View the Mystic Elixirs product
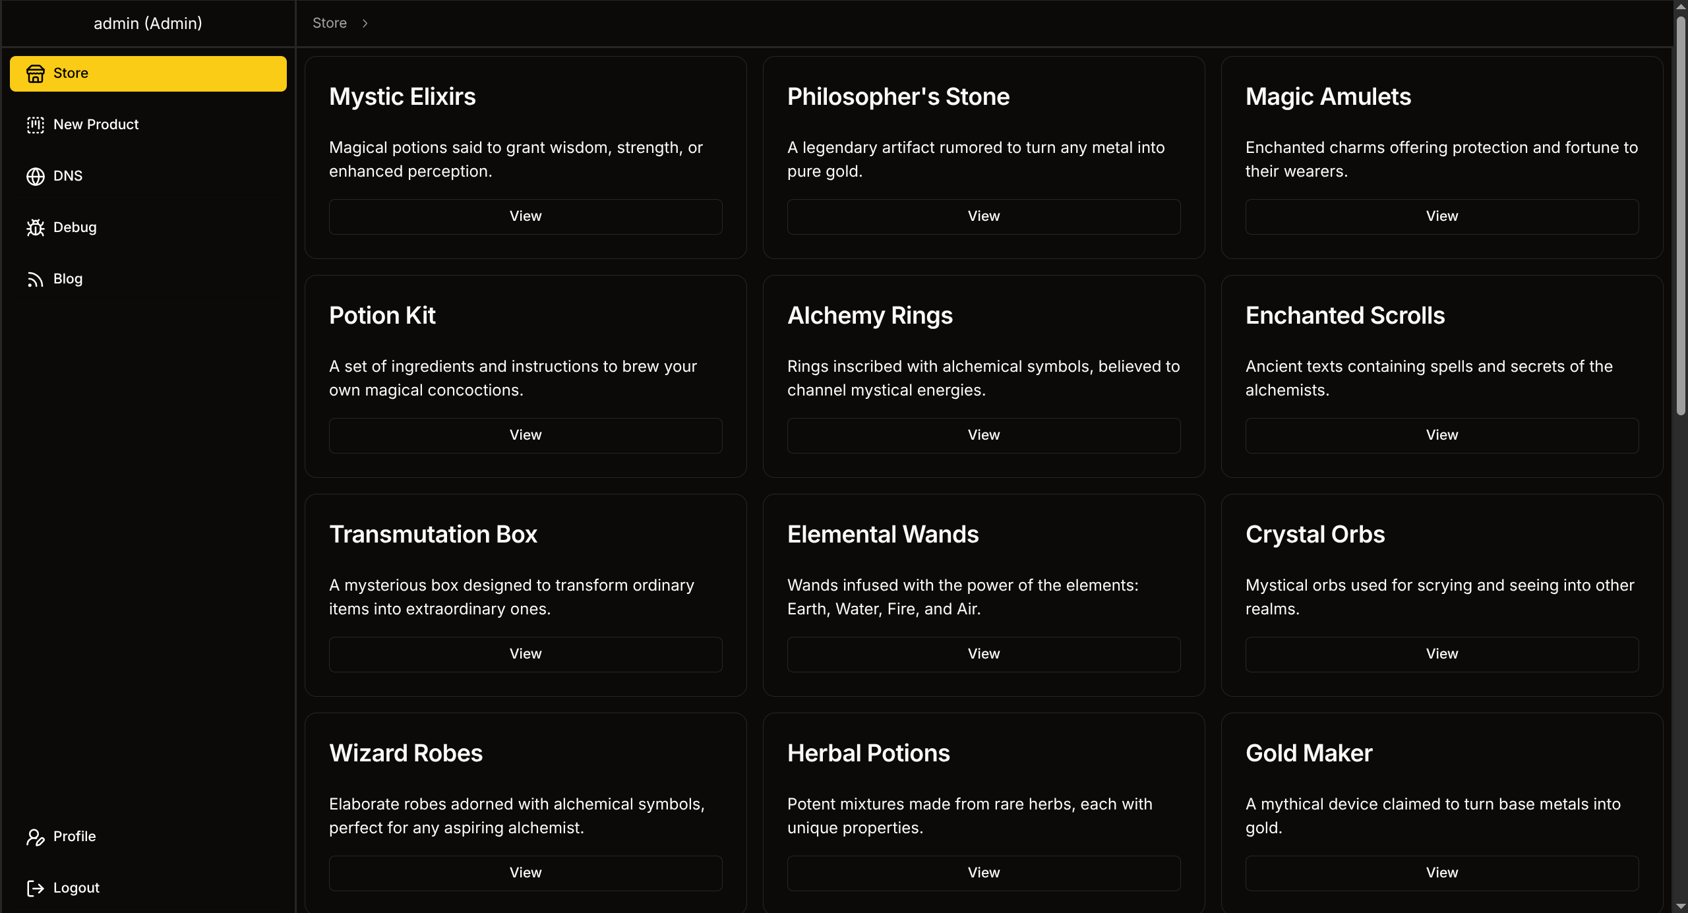Screen dimensions: 1688x913 coord(526,216)
